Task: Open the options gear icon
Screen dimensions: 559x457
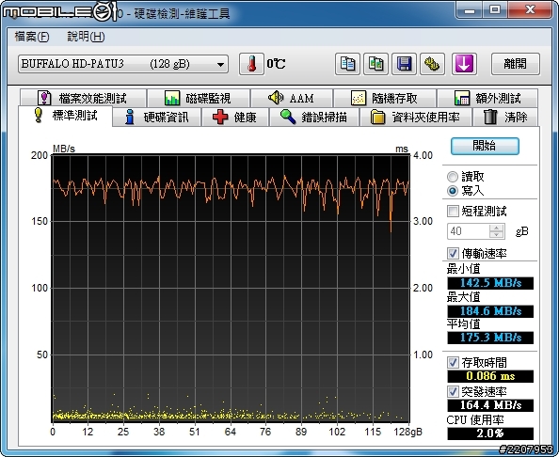Action: tap(432, 64)
